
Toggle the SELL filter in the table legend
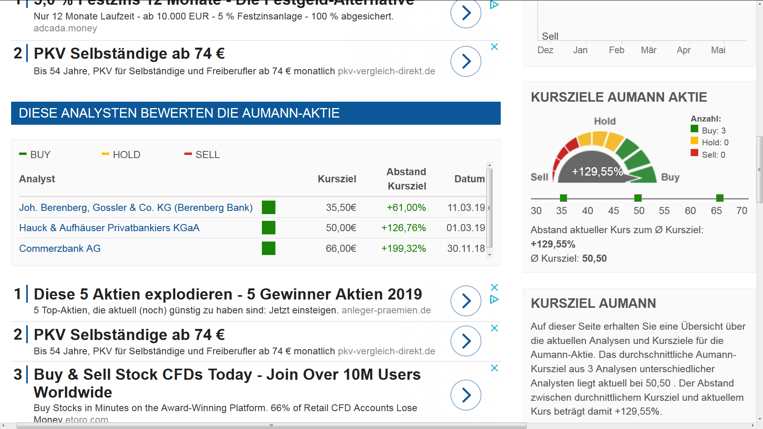[202, 155]
